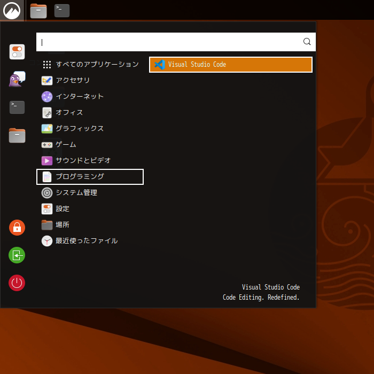
Task: Click the green log out button
Action: [17, 255]
